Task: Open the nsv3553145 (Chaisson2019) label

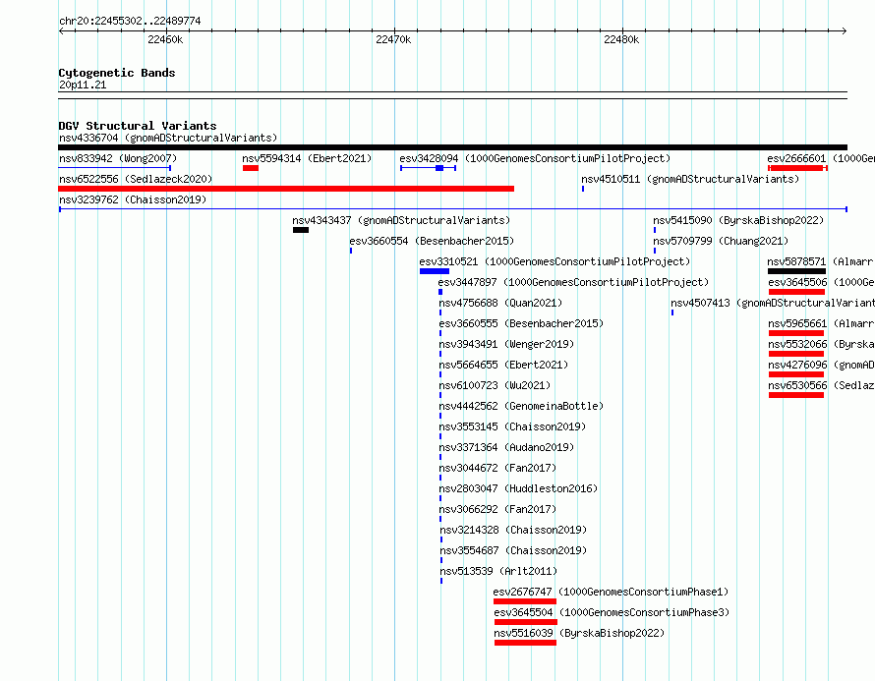Action: [x=512, y=426]
